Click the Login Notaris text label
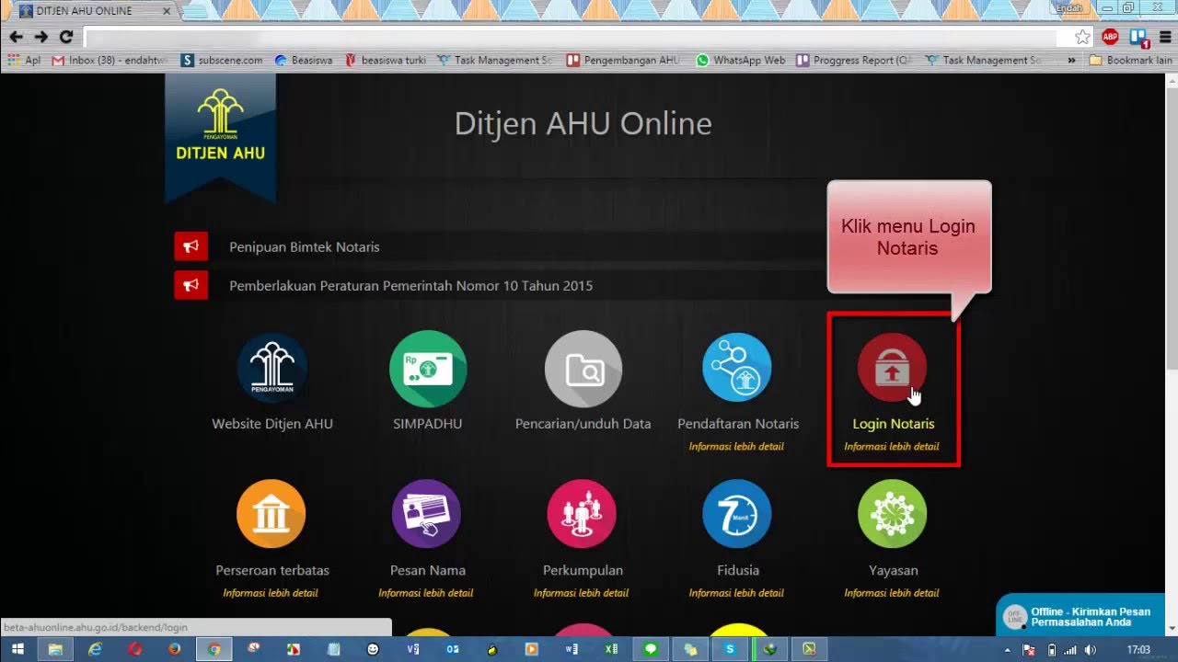 [893, 424]
